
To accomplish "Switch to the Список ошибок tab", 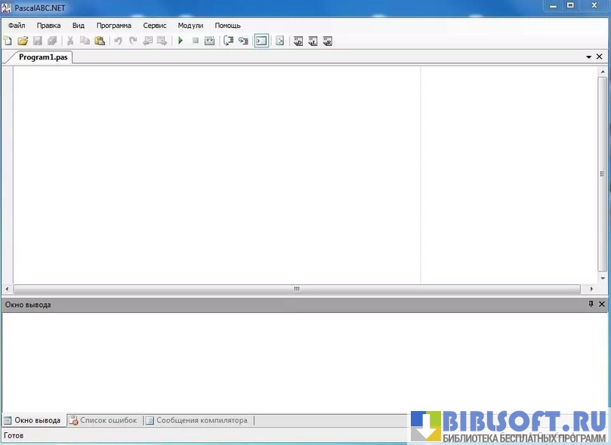I will (103, 420).
